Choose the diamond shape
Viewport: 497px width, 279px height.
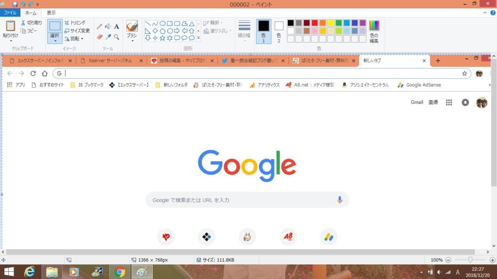tap(155, 31)
